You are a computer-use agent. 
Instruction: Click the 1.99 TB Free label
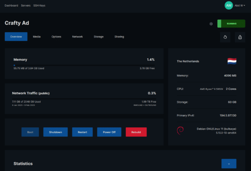click(x=149, y=102)
